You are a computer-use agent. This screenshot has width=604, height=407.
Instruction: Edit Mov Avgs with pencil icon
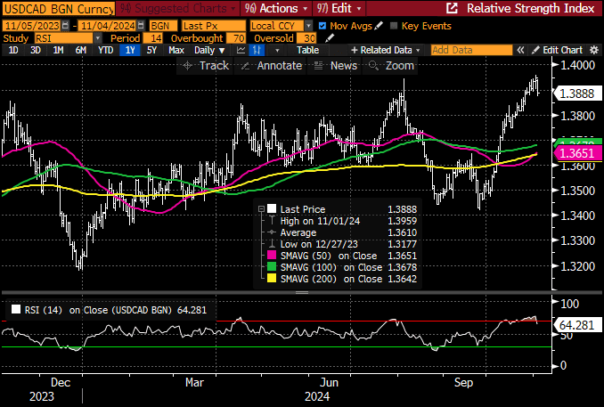click(381, 25)
